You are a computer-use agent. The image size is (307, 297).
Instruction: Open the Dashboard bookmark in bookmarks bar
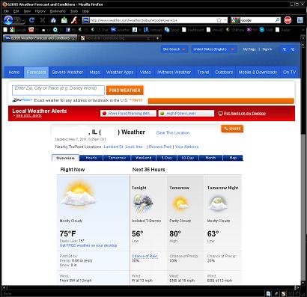point(193,30)
